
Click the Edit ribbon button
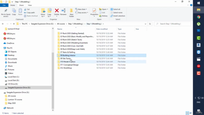pos(102,12)
